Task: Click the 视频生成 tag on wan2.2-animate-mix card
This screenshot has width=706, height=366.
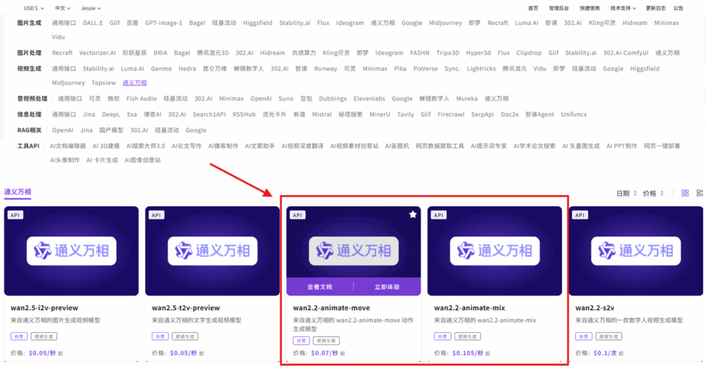Action: [467, 336]
